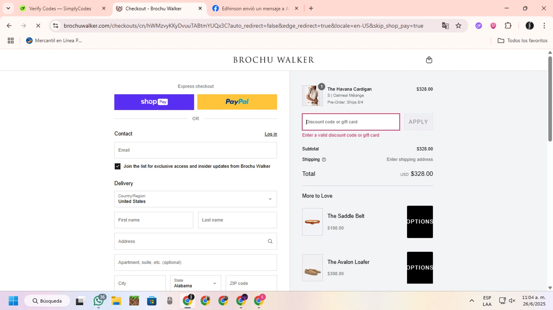Open a new browser tab
The width and height of the screenshot is (553, 310).
click(x=311, y=8)
